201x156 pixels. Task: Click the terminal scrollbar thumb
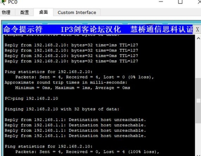tap(198, 101)
